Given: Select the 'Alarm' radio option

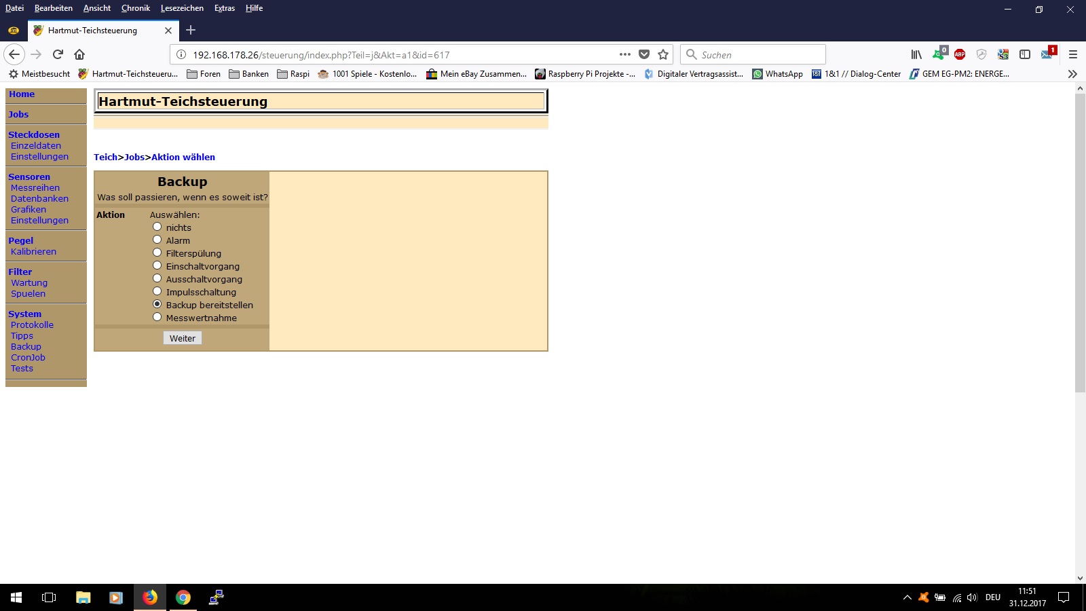Looking at the screenshot, I should pos(157,240).
